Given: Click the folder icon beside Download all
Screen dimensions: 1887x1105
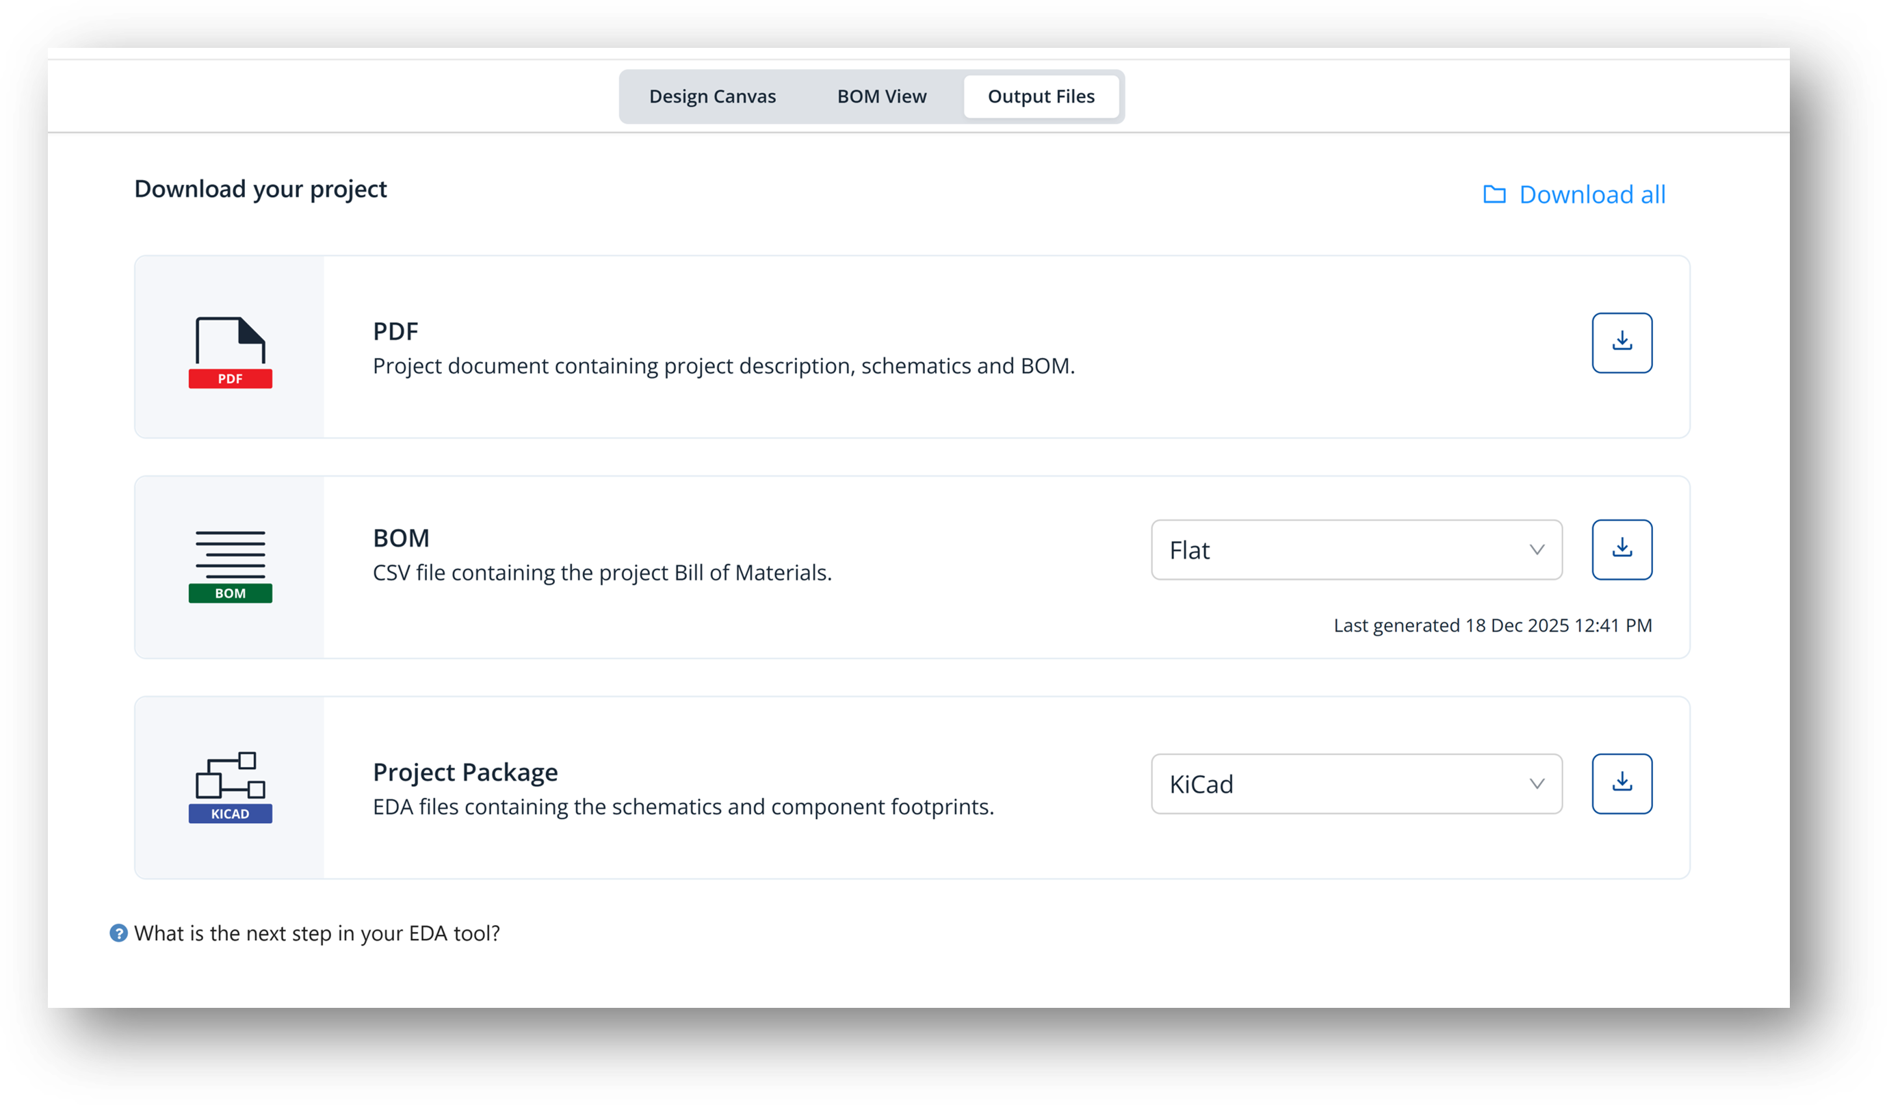Looking at the screenshot, I should pyautogui.click(x=1494, y=194).
